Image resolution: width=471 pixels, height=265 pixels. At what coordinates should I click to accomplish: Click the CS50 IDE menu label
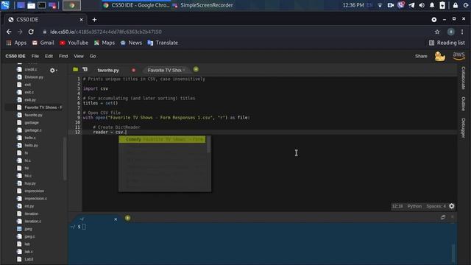(15, 56)
